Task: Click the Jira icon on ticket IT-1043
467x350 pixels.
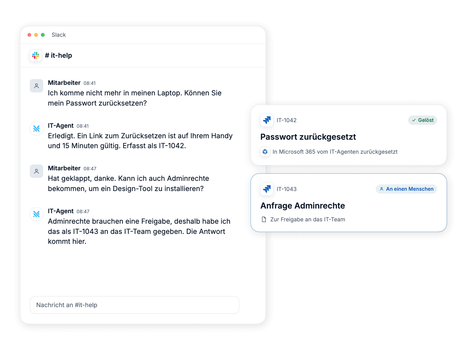Action: [x=267, y=189]
